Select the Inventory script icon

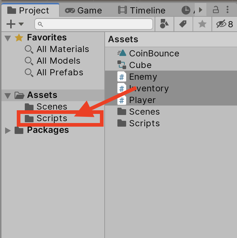point(121,88)
